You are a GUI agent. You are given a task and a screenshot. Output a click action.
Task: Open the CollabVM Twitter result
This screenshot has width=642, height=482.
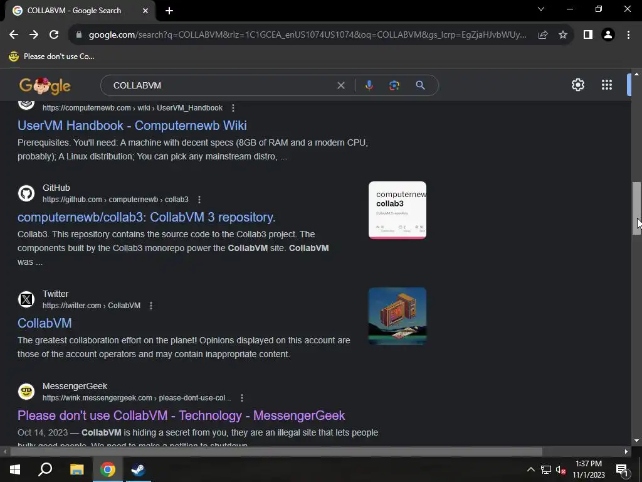coord(45,323)
